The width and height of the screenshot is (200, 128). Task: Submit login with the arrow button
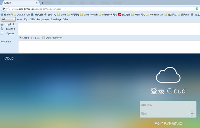(192, 113)
